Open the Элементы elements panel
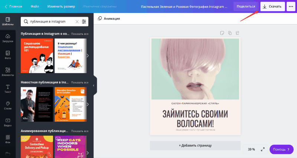Screen dimensions: 297x158 pos(8,72)
